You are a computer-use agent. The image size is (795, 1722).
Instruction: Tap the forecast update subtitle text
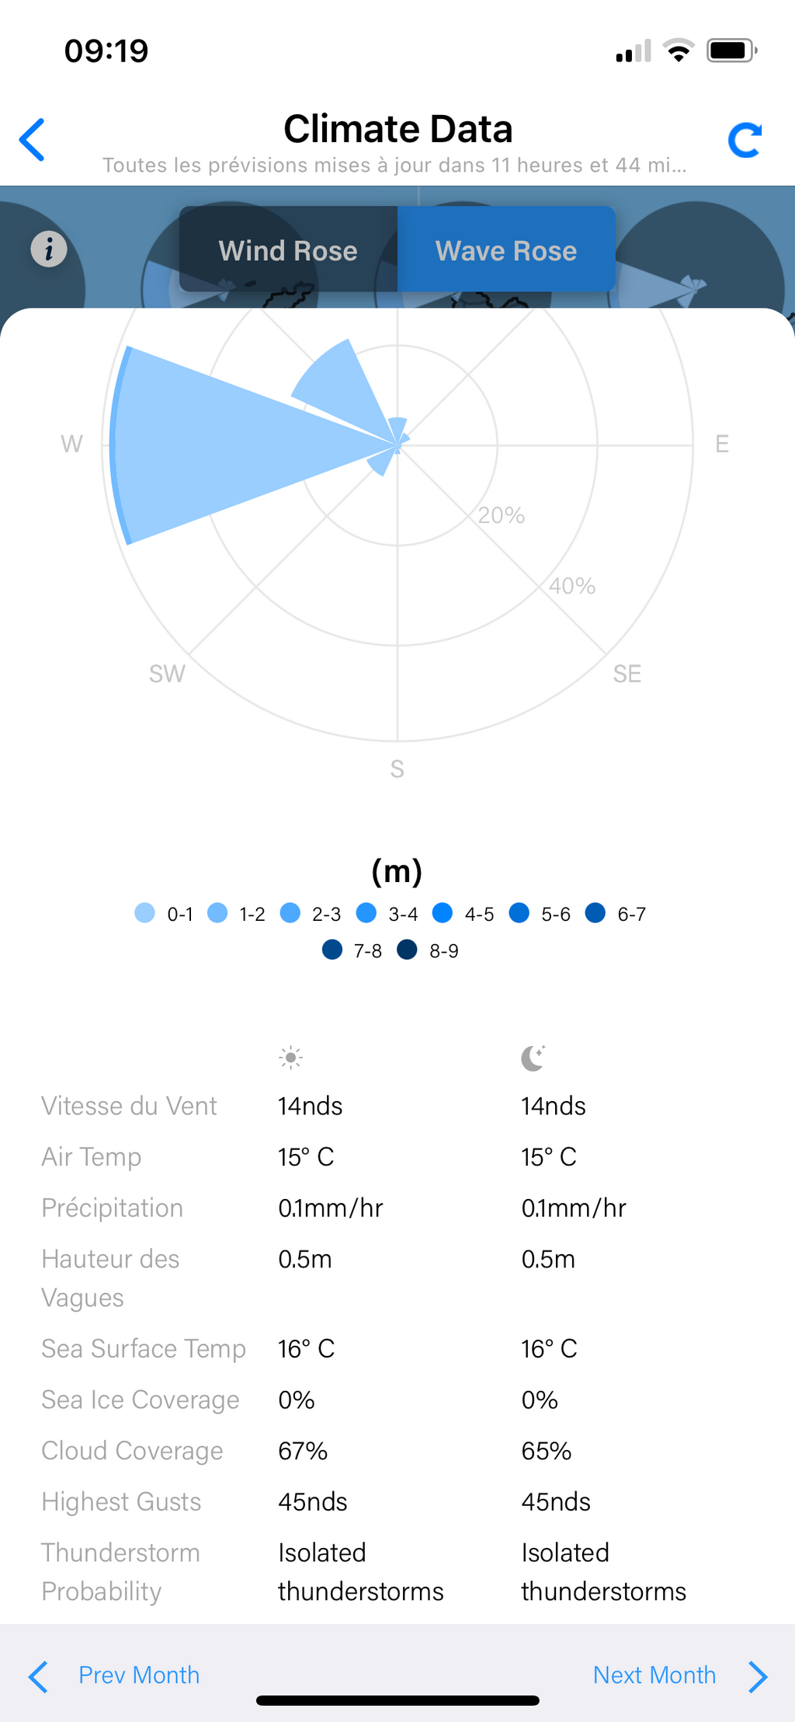[x=394, y=165]
